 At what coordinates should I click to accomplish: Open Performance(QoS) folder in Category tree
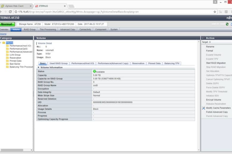(x=18, y=49)
